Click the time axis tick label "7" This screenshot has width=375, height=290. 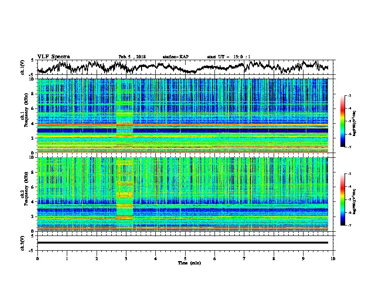tap(244, 259)
